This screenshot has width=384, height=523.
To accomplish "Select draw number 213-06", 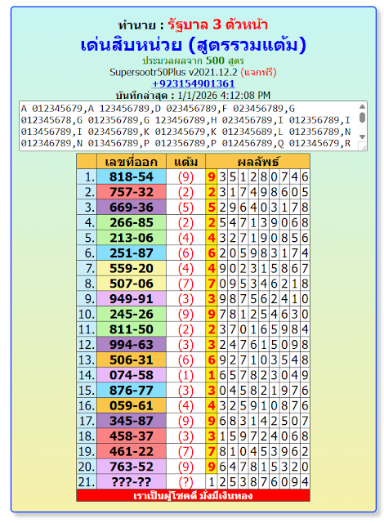I will [x=132, y=238].
